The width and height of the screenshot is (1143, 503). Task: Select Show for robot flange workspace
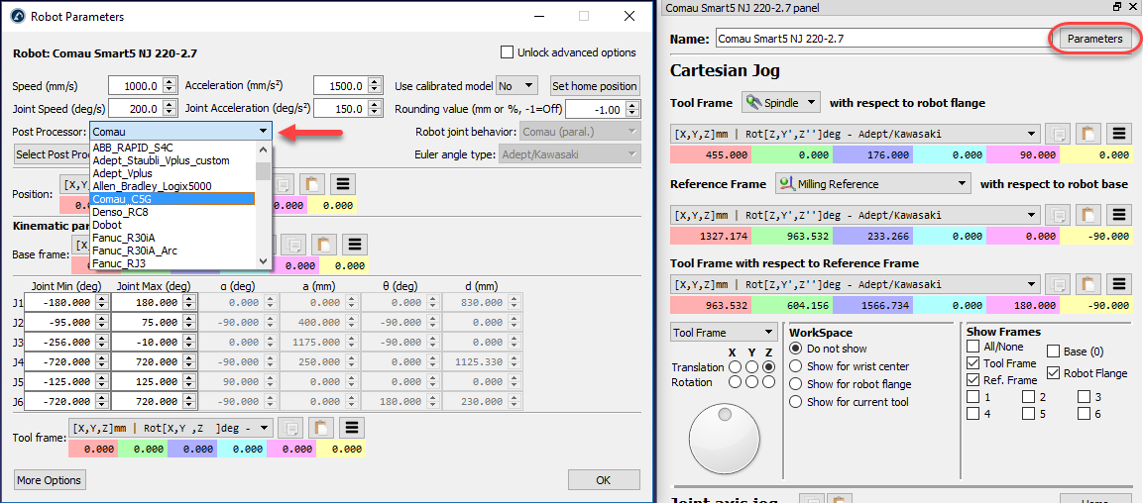pyautogui.click(x=795, y=384)
